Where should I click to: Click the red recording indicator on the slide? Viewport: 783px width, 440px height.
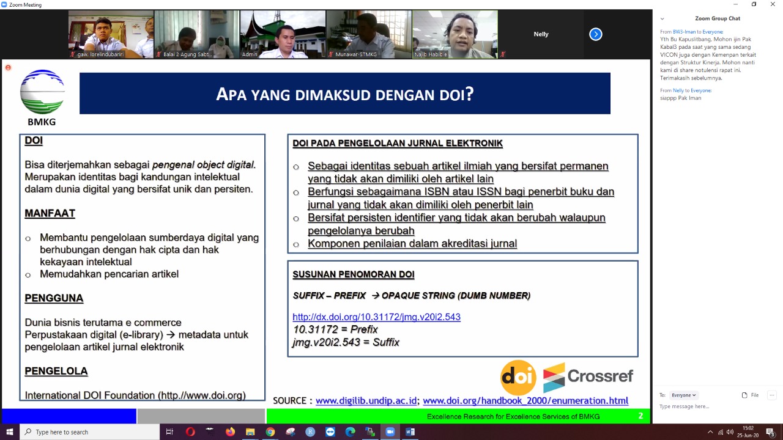click(x=8, y=67)
